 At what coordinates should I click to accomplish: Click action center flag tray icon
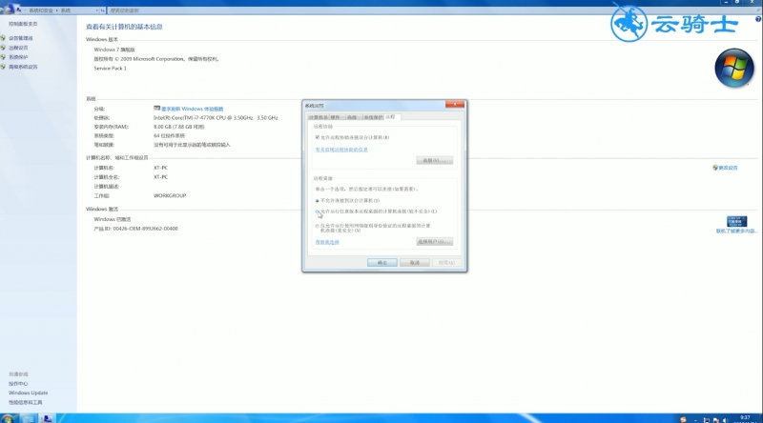(x=716, y=420)
